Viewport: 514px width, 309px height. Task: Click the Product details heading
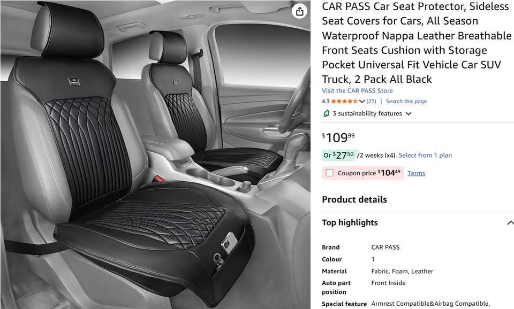[354, 199]
